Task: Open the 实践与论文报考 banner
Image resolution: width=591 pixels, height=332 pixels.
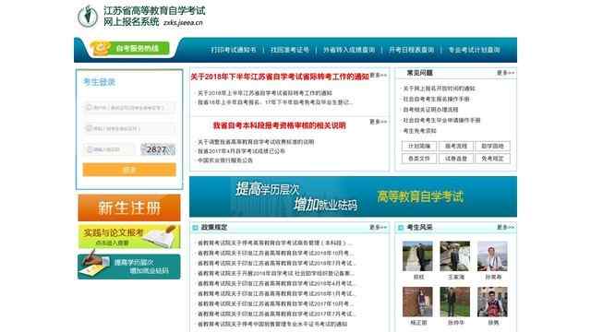Action: tap(129, 237)
